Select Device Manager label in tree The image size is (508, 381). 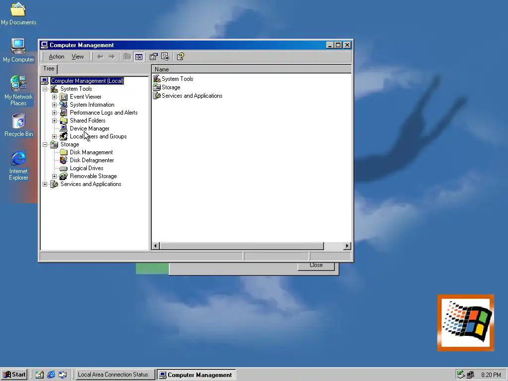tap(89, 128)
